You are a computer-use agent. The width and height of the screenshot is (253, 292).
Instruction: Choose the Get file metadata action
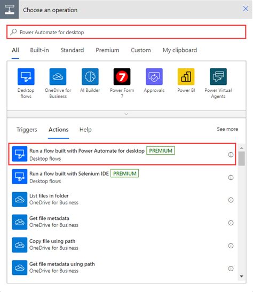122,222
